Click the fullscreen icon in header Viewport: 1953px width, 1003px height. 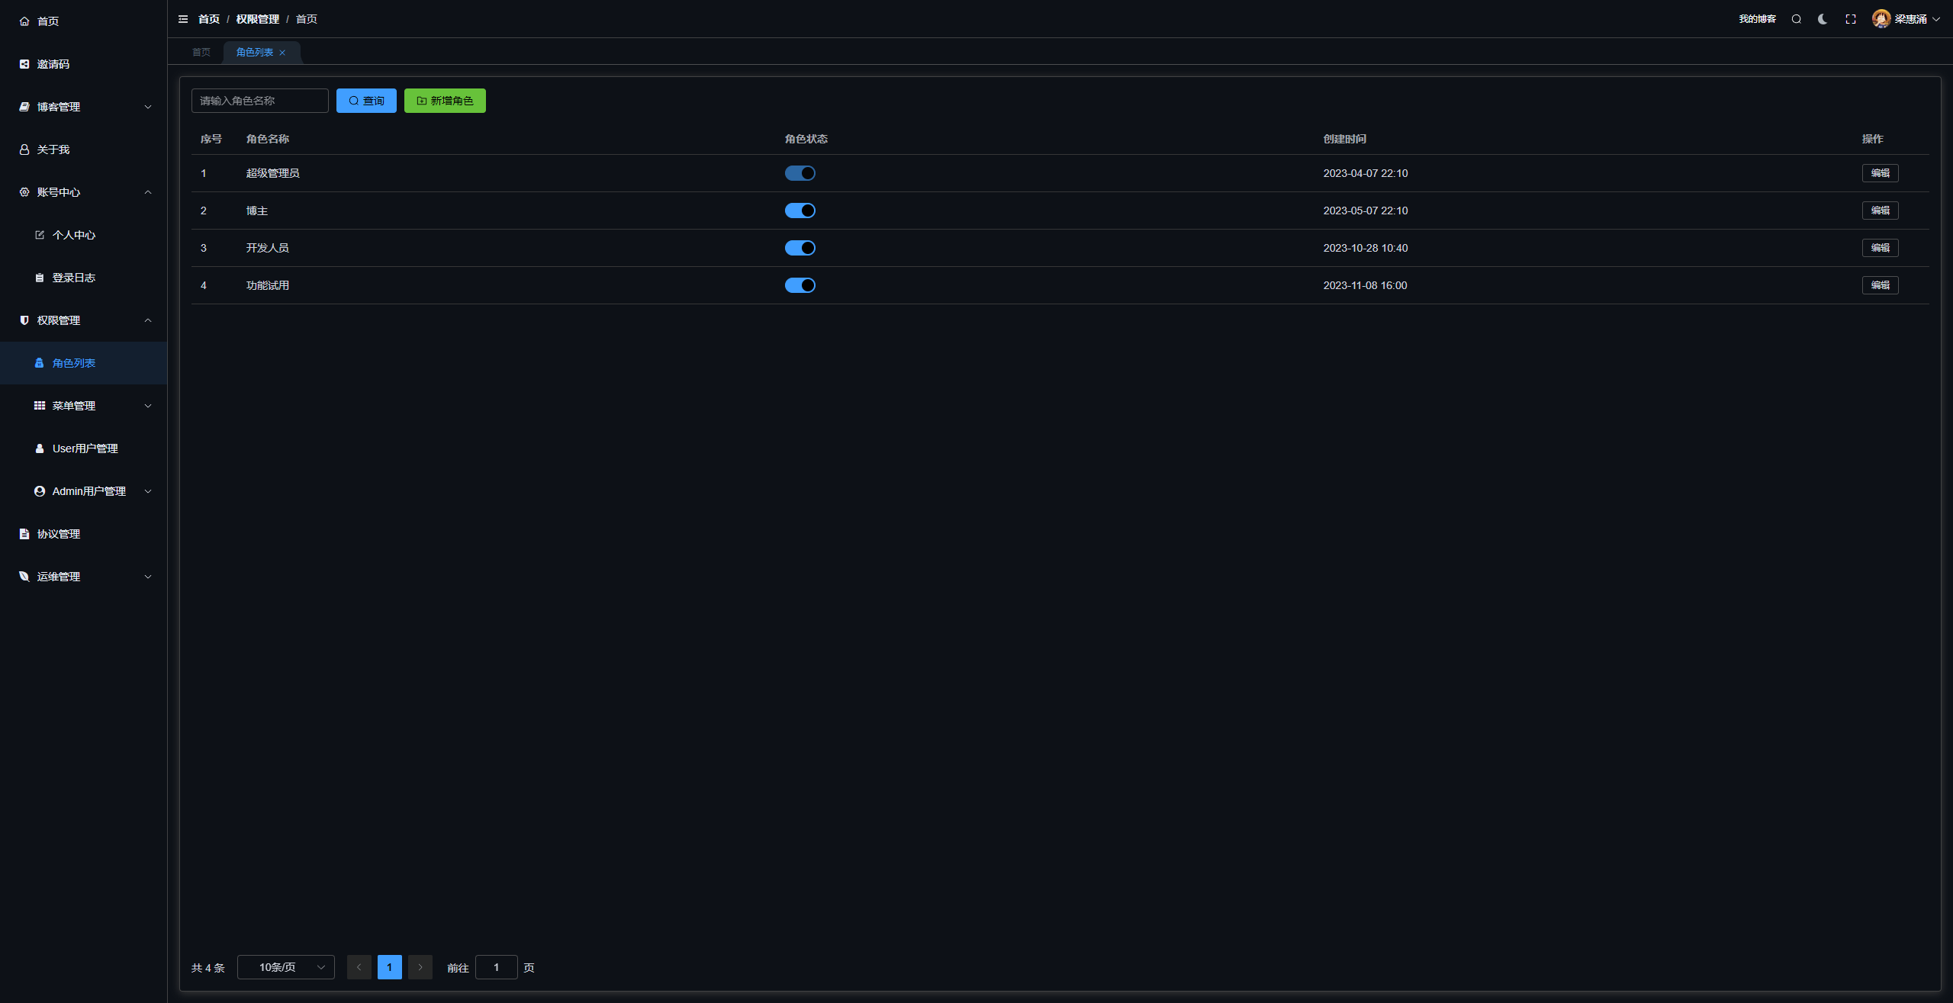tap(1851, 19)
